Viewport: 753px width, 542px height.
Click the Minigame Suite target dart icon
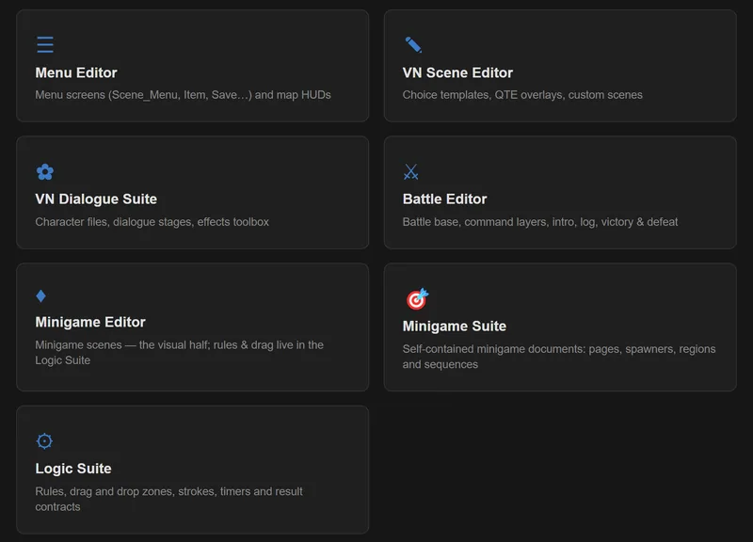tap(417, 298)
